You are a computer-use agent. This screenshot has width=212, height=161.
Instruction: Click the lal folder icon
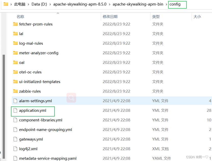click(15, 34)
